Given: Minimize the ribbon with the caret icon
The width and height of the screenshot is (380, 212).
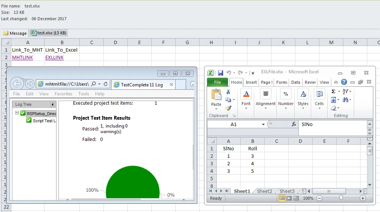Looking at the screenshot, I should click(336, 82).
